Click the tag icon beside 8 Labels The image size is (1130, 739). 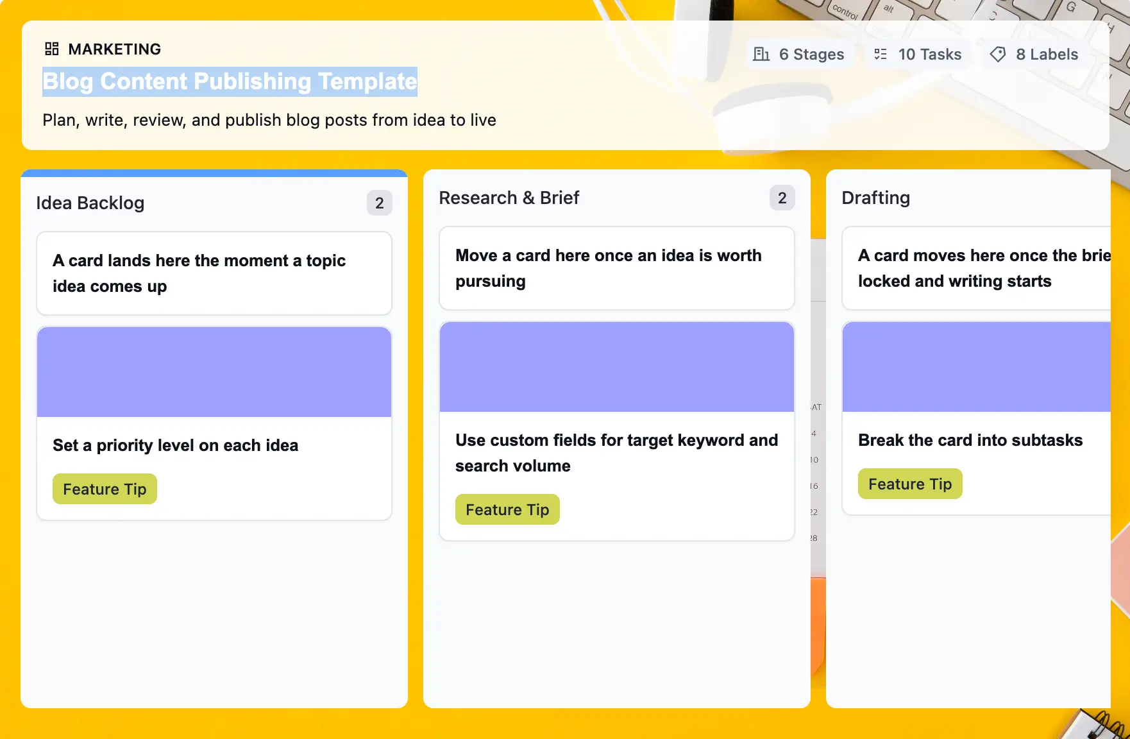[x=998, y=55]
